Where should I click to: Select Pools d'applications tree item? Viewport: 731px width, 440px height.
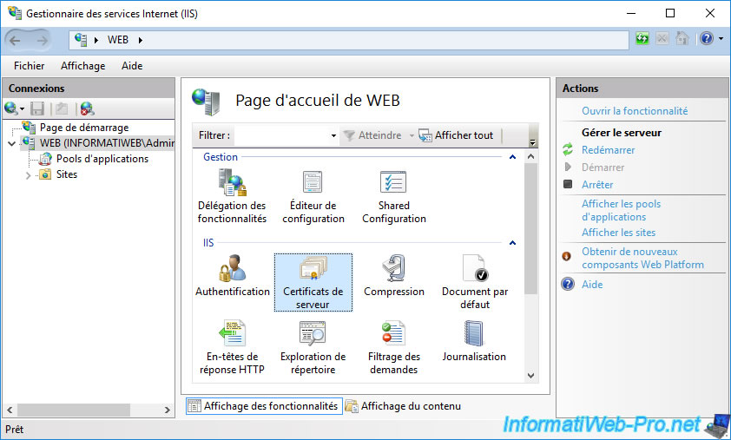pyautogui.click(x=102, y=159)
